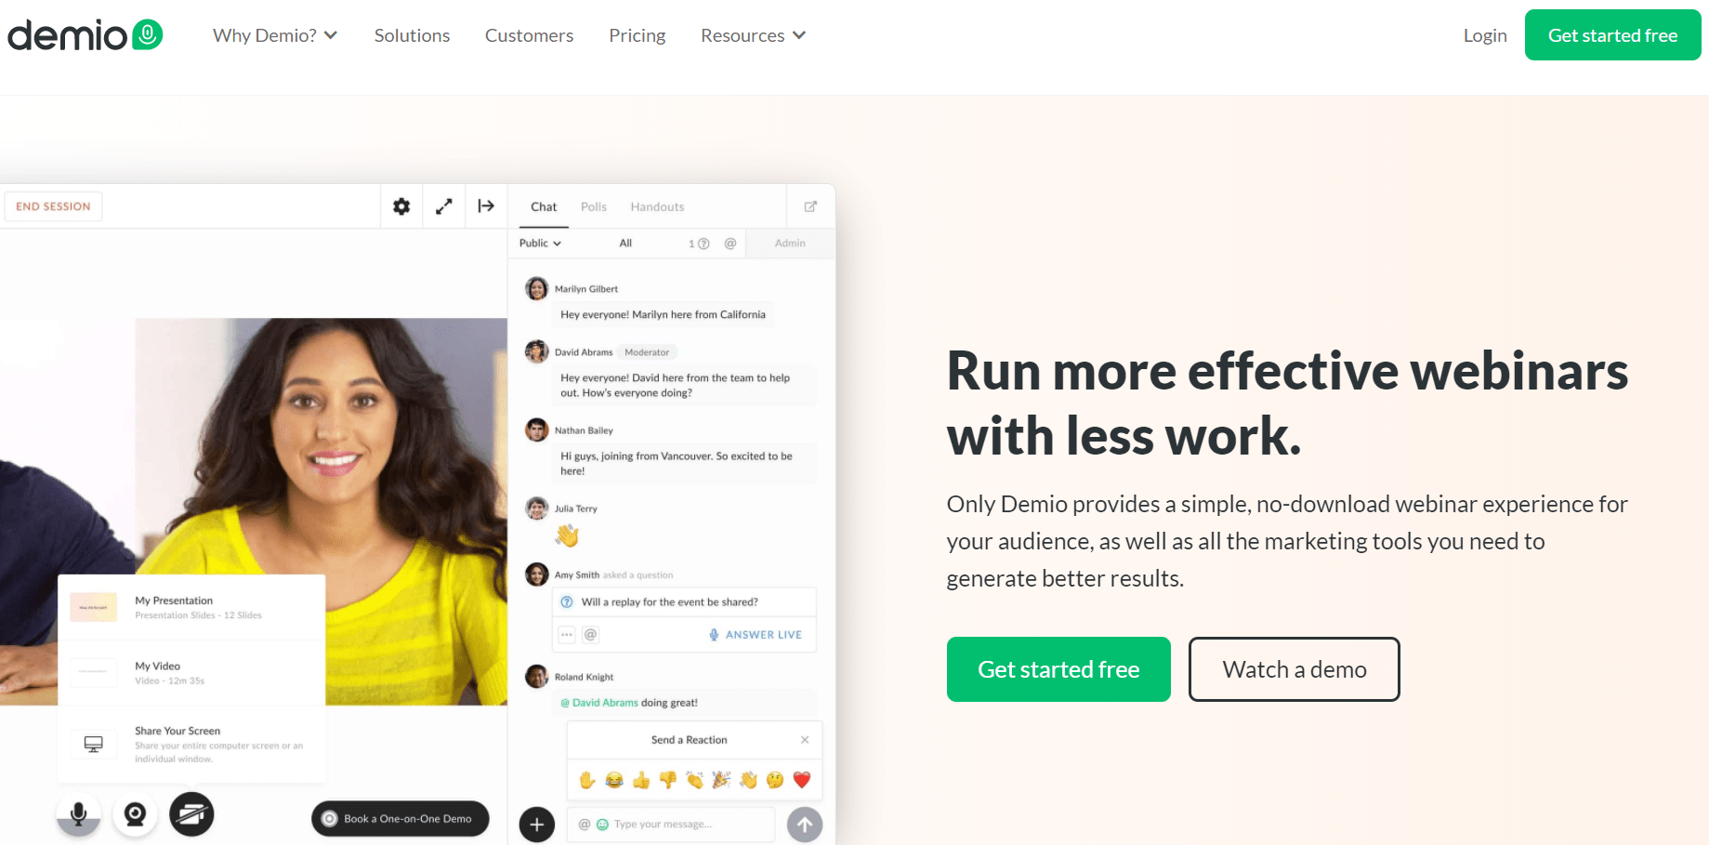Click Nathan Bailey's avatar
This screenshot has height=845, width=1709.
coord(537,429)
